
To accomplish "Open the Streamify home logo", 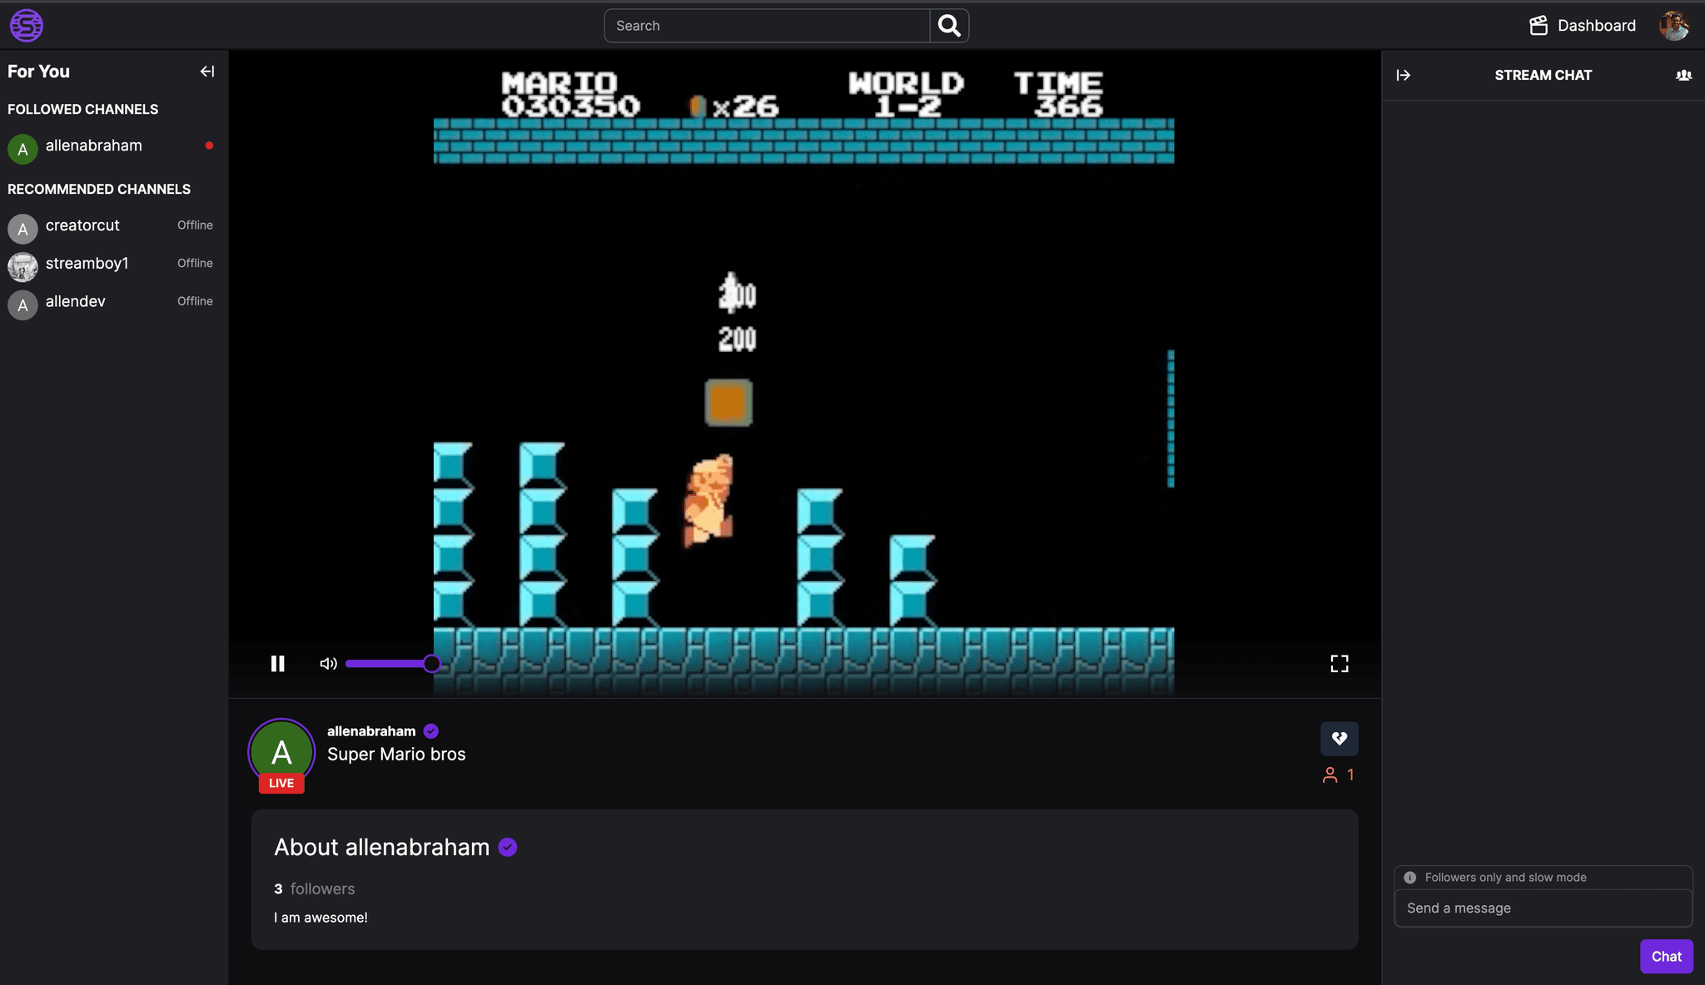I will 26,25.
